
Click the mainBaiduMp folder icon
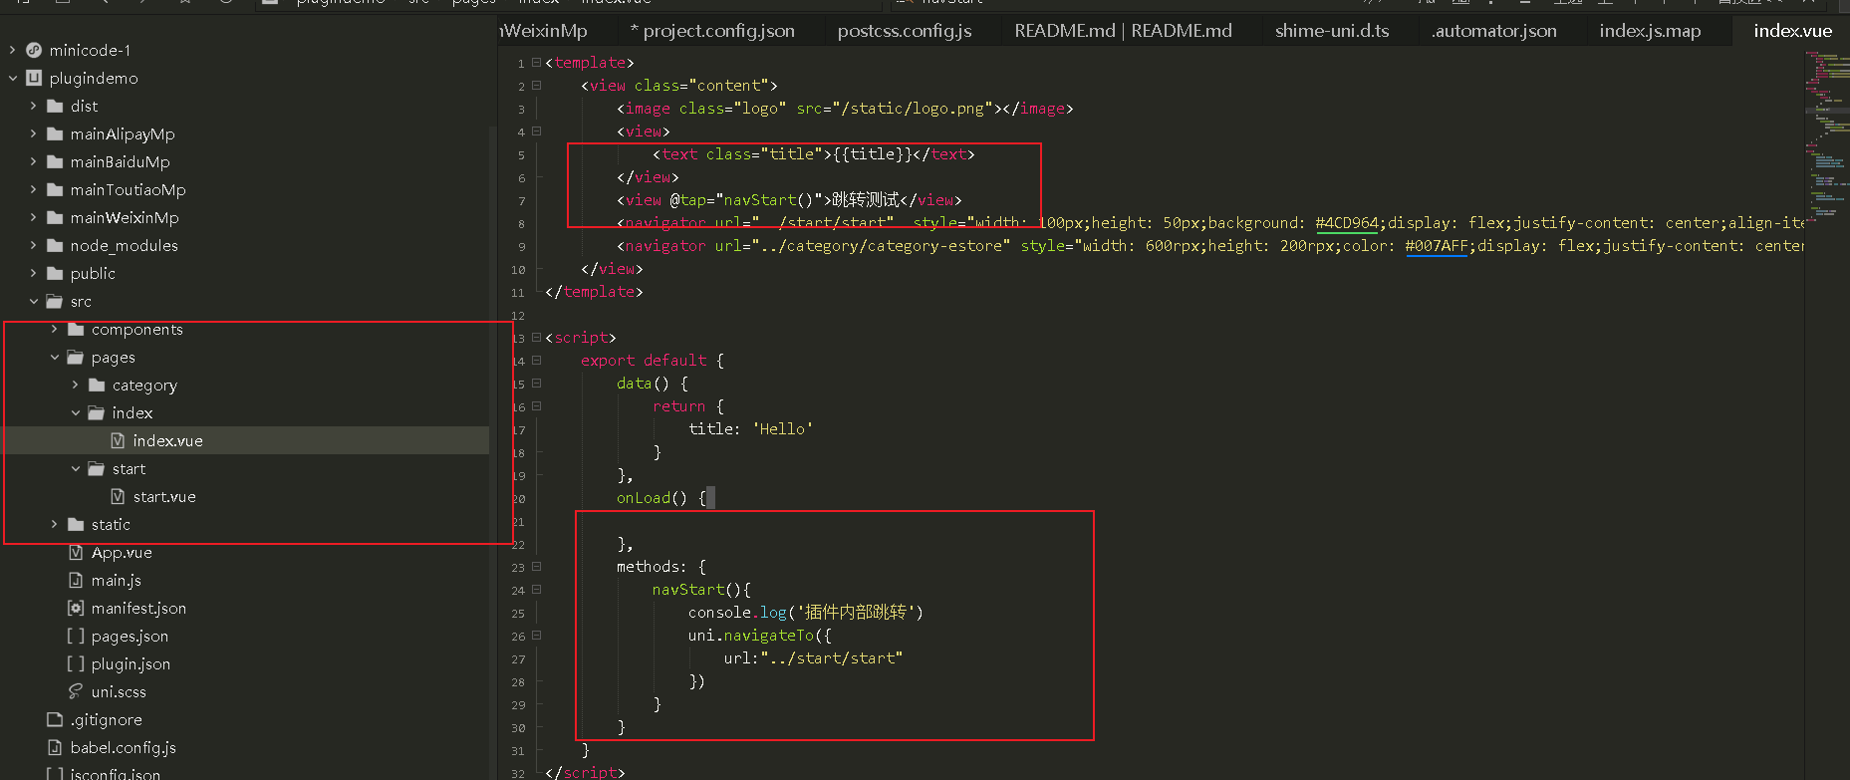(x=55, y=161)
